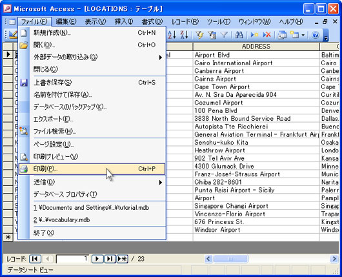Open the 挿入(I) menu
The width and height of the screenshot is (342, 277).
pyautogui.click(x=124, y=21)
